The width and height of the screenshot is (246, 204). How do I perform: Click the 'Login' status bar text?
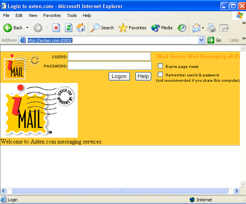[12, 200]
